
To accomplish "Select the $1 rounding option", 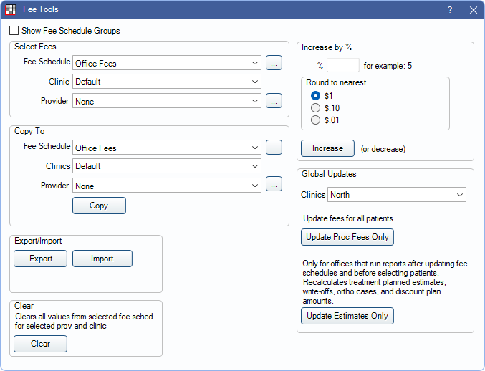I will tap(315, 95).
